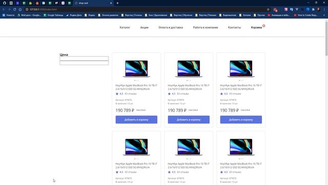
Task: Click the MacBook image in top-left card
Action: coord(136,69)
